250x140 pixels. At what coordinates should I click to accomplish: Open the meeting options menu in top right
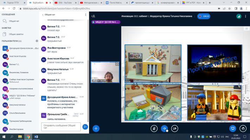click(245, 16)
